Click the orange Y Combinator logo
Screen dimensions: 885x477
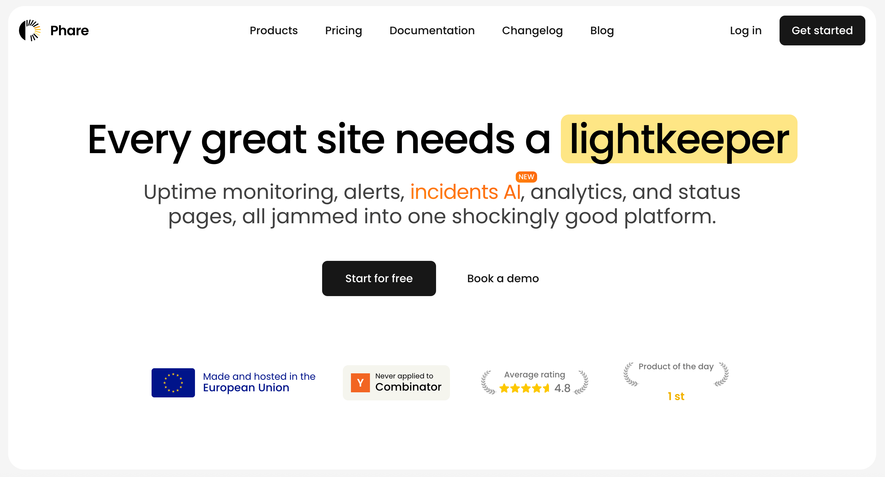360,382
